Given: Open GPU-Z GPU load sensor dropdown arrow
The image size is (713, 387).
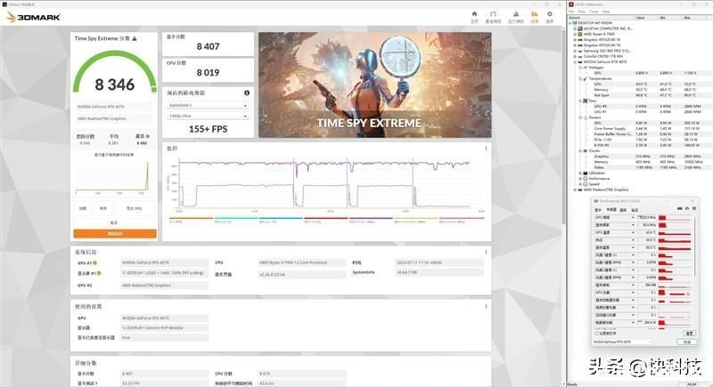Looking at the screenshot, I should (x=633, y=293).
